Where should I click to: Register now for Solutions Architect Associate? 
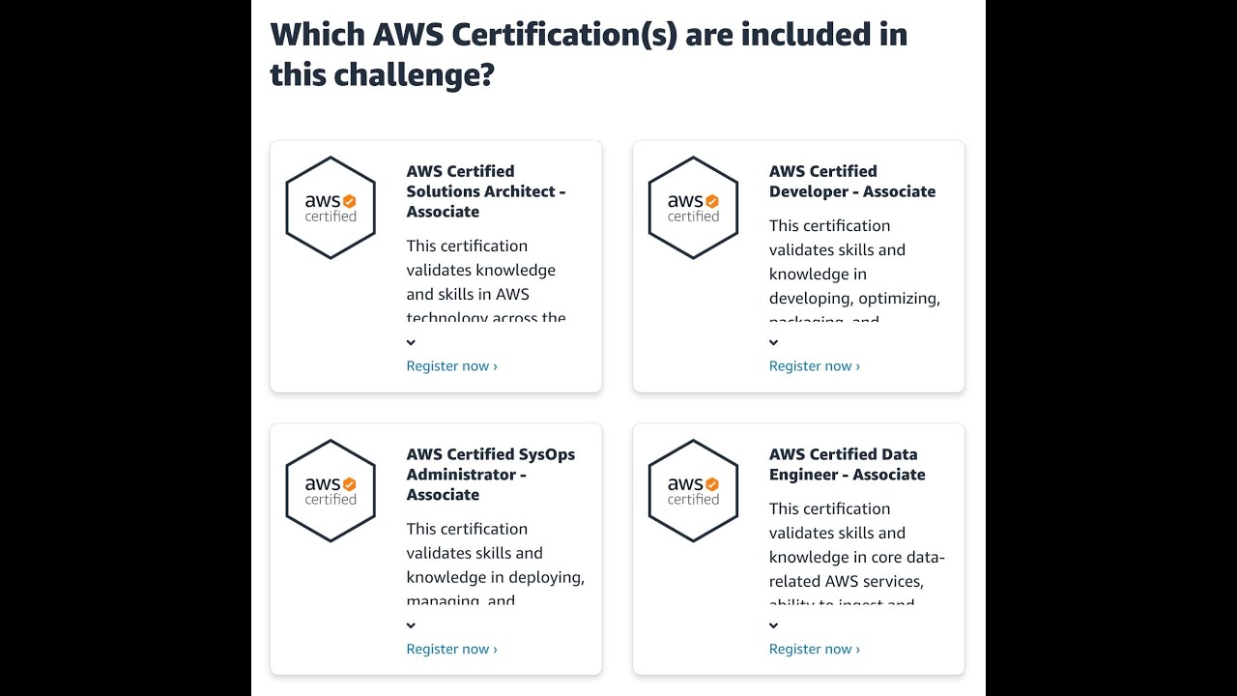[451, 366]
